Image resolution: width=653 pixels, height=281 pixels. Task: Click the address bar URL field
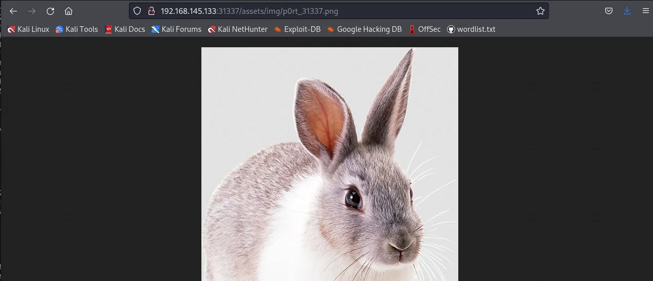pos(339,11)
